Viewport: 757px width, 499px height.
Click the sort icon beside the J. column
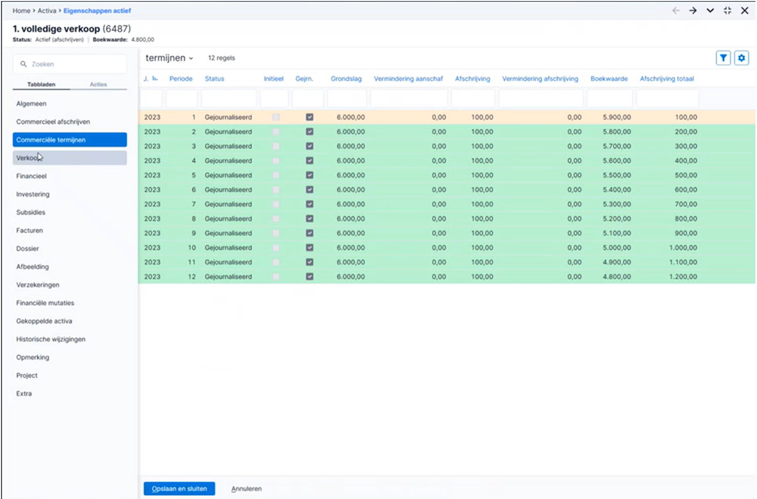[x=155, y=79]
